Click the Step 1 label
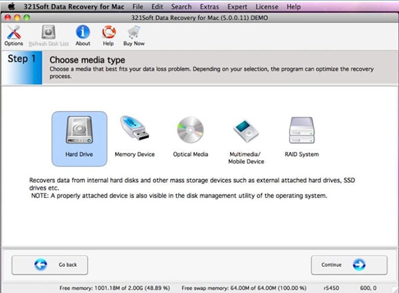The width and height of the screenshot is (399, 293). 22,58
